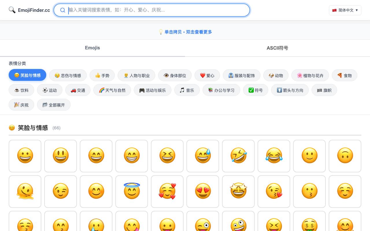Select the 手势 category
This screenshot has height=231, width=370.
click(102, 75)
